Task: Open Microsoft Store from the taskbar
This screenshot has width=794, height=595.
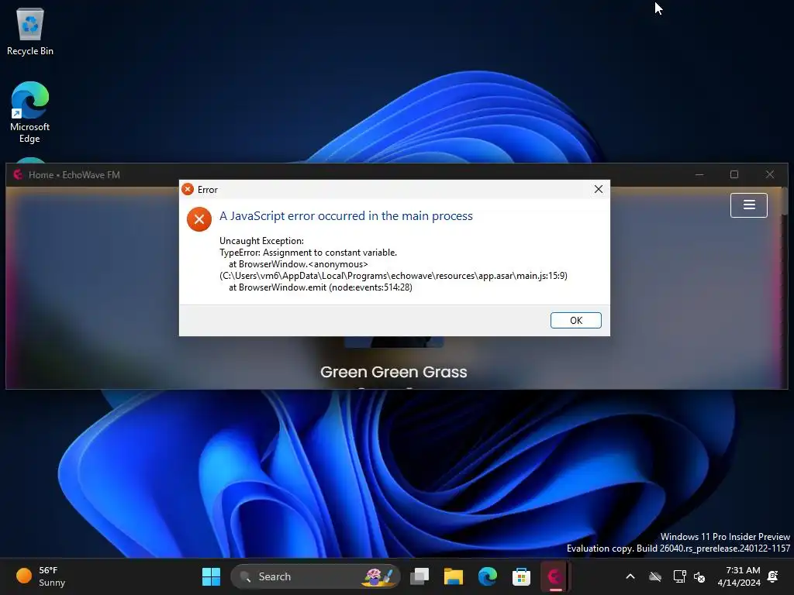Action: (521, 576)
